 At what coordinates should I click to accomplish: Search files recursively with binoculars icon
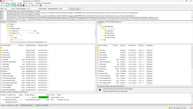[x=41, y=6]
